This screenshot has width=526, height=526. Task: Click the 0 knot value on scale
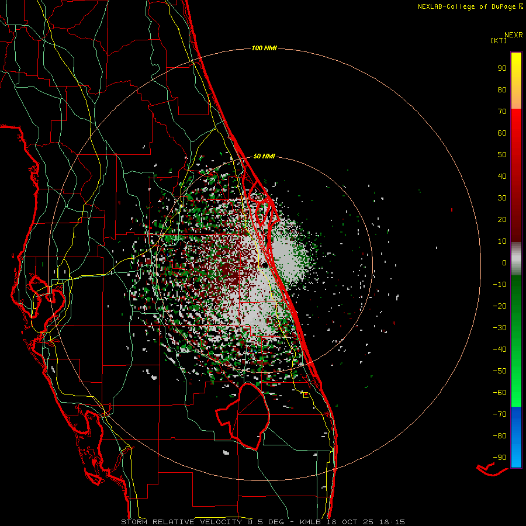pyautogui.click(x=504, y=262)
